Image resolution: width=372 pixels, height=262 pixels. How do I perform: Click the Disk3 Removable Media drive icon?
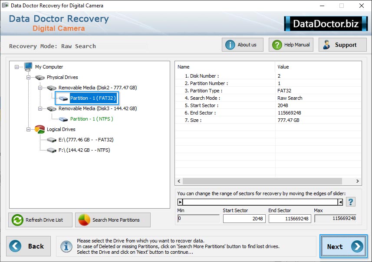pyautogui.click(x=52, y=108)
